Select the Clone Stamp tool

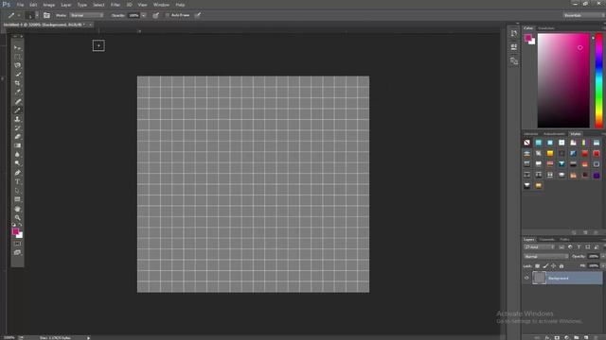coord(17,119)
